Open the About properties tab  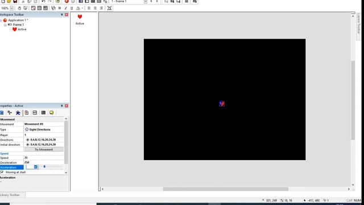[x=52, y=113]
